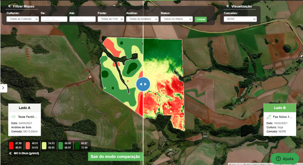This screenshot has height=165, width=303.
Task: Select the Lado B header
Action: pos(280,108)
